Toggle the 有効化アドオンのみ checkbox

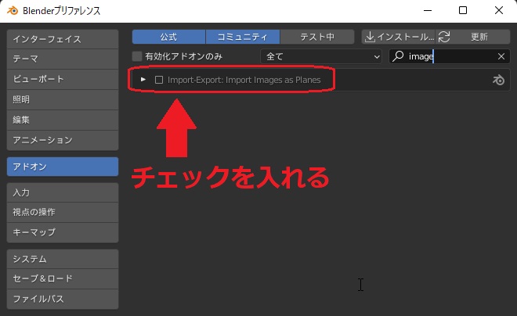137,56
